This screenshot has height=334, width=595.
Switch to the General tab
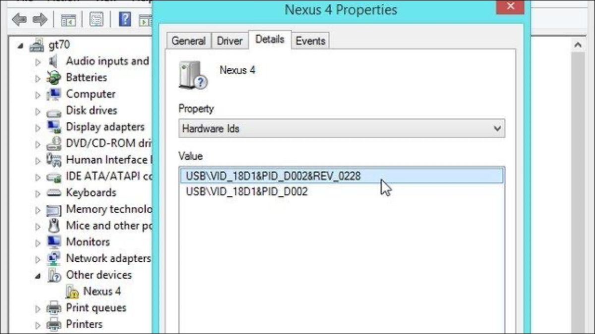(188, 41)
